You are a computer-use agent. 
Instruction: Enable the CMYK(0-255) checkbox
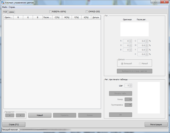pyautogui.click(x=87, y=12)
